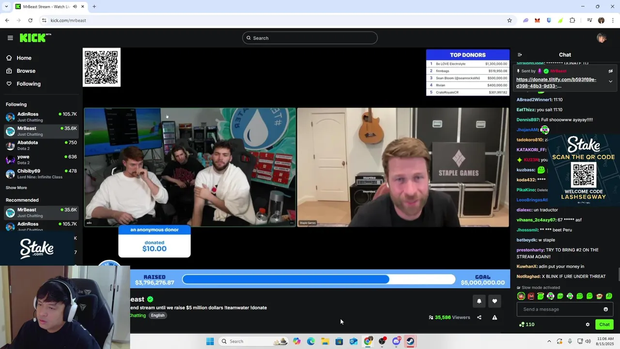The height and width of the screenshot is (349, 620).
Task: Open Windows Start menu
Action: [x=210, y=341]
